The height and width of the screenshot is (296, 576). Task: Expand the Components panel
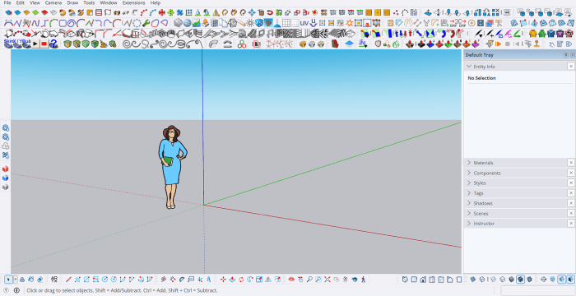pyautogui.click(x=469, y=173)
